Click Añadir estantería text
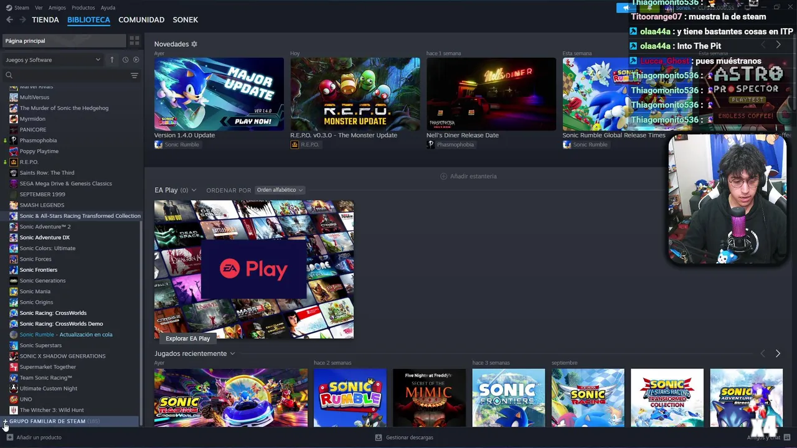 point(473,176)
